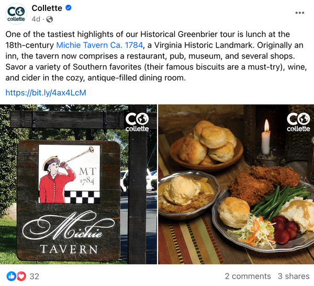Open the 32 reactions count list
This screenshot has width=314, height=286.
(34, 277)
